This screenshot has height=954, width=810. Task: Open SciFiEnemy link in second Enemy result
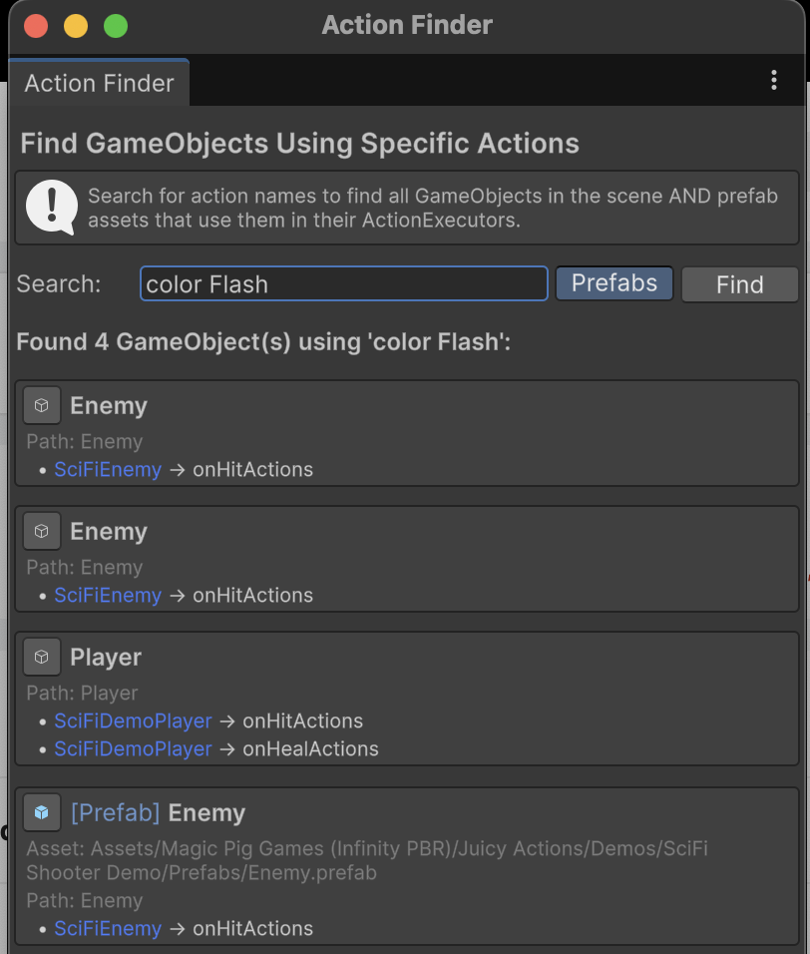(x=108, y=596)
